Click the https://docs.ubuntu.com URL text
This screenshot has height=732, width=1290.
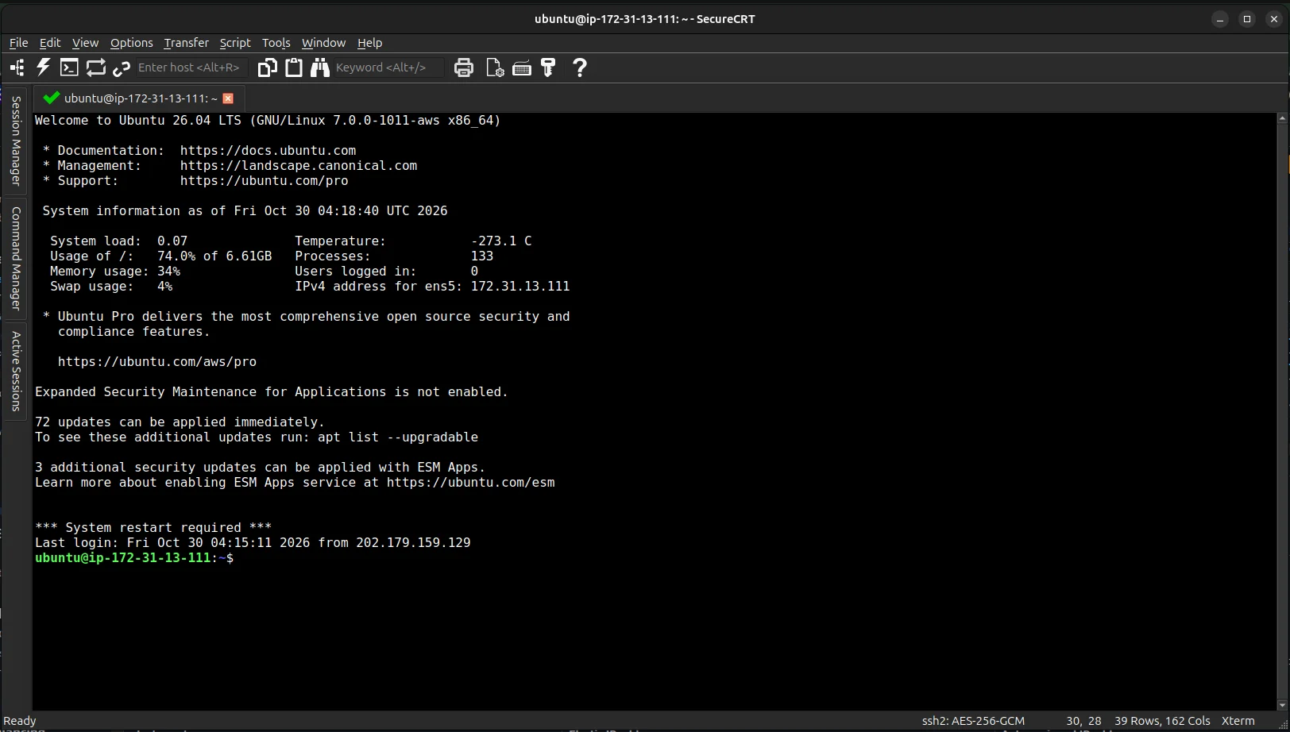pyautogui.click(x=268, y=151)
